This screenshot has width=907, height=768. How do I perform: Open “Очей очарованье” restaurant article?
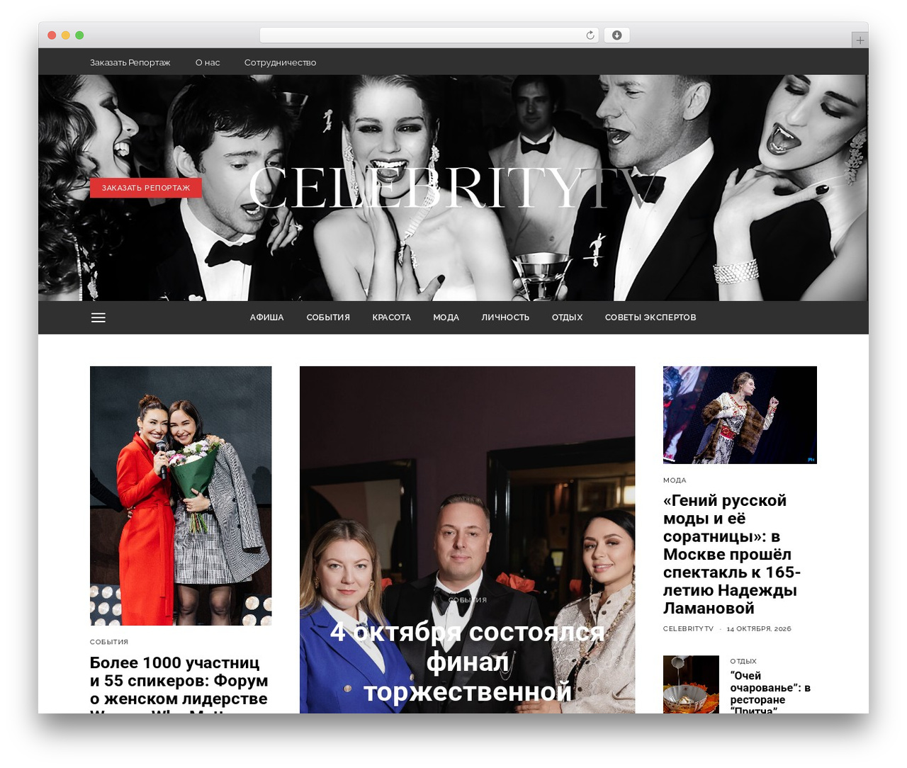coord(770,692)
